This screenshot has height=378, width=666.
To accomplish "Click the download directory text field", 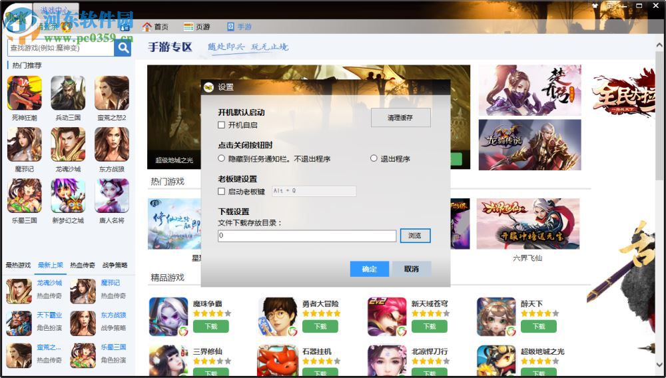I will click(x=307, y=236).
